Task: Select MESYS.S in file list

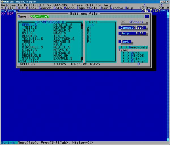Action: (61, 50)
